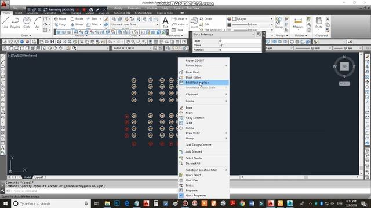Expand Subobject Selection Filter submenu
371x208 pixels.
click(x=203, y=170)
